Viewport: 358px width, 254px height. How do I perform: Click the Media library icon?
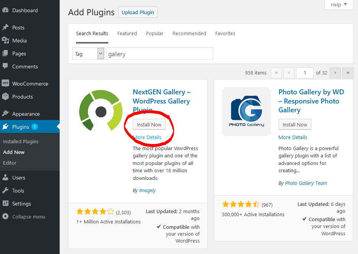click(5, 40)
